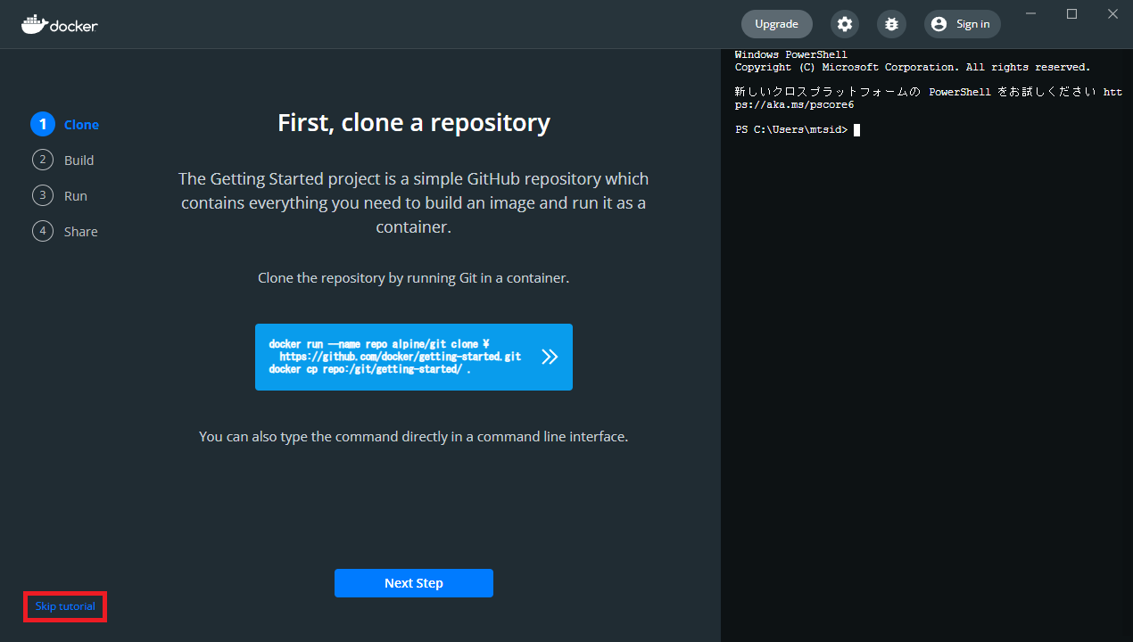Run the clone command with the double-arrow icon
This screenshot has height=642, width=1133.
tap(550, 357)
